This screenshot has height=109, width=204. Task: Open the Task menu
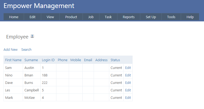click(108, 17)
